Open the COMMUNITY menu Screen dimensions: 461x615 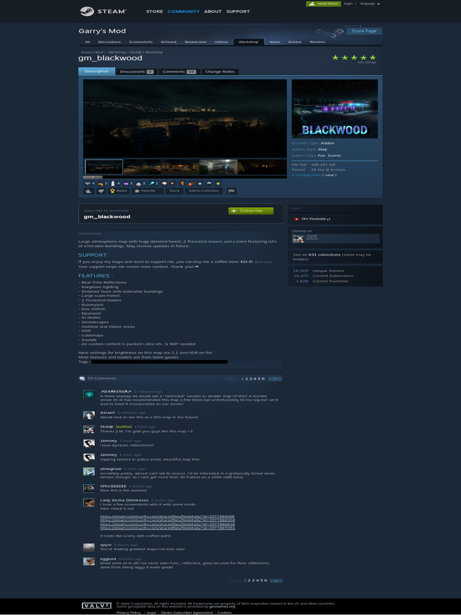coord(184,11)
